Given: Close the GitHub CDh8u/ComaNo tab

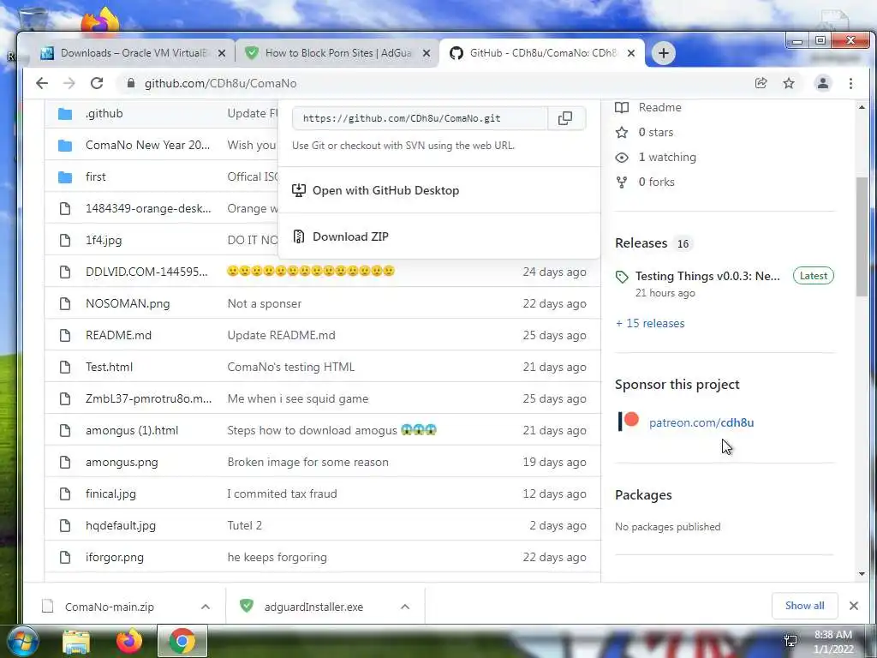Looking at the screenshot, I should coord(631,53).
